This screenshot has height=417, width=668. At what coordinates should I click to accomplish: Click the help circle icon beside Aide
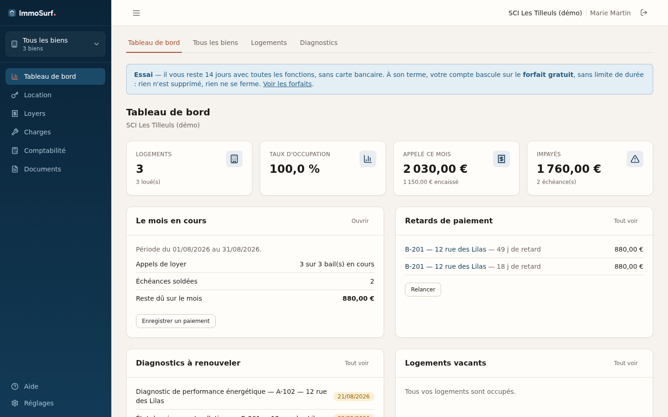[15, 386]
